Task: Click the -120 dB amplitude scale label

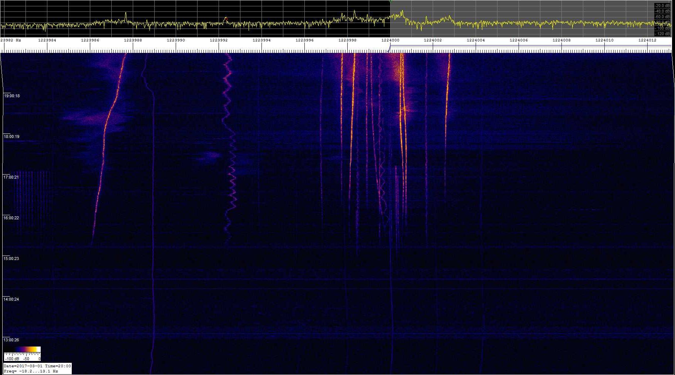Action: (662, 34)
